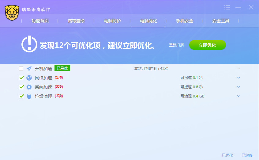Minimize the Rising antivirus window
The height and width of the screenshot is (160, 259).
click(x=238, y=7)
